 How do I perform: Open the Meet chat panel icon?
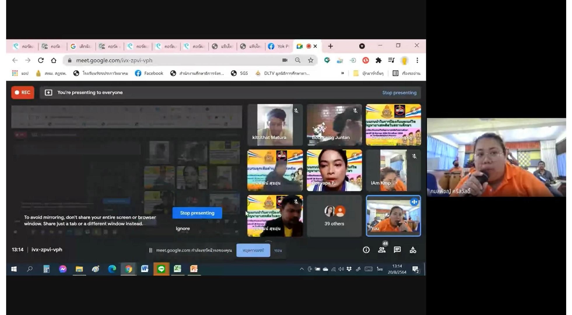(397, 250)
